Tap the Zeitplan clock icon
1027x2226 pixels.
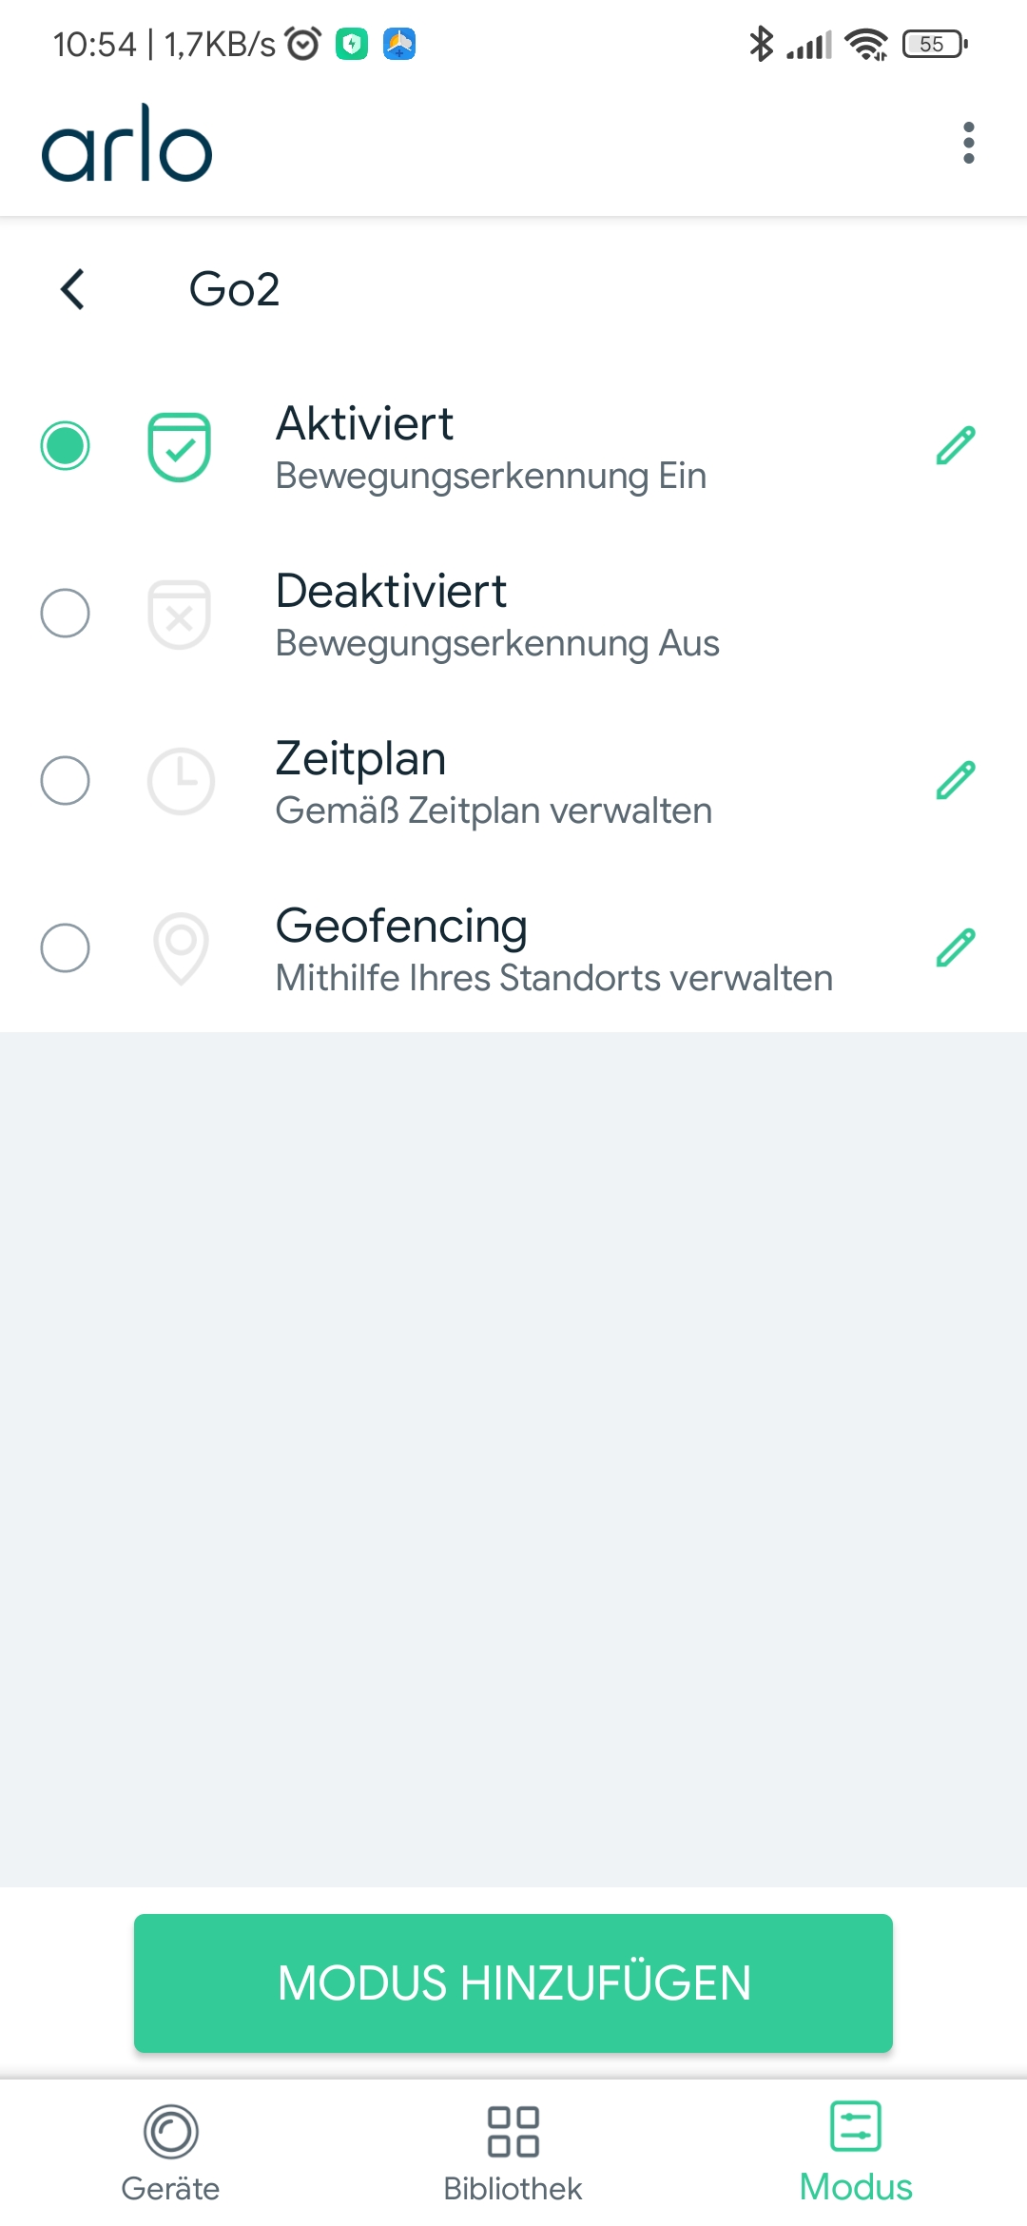pyautogui.click(x=181, y=781)
